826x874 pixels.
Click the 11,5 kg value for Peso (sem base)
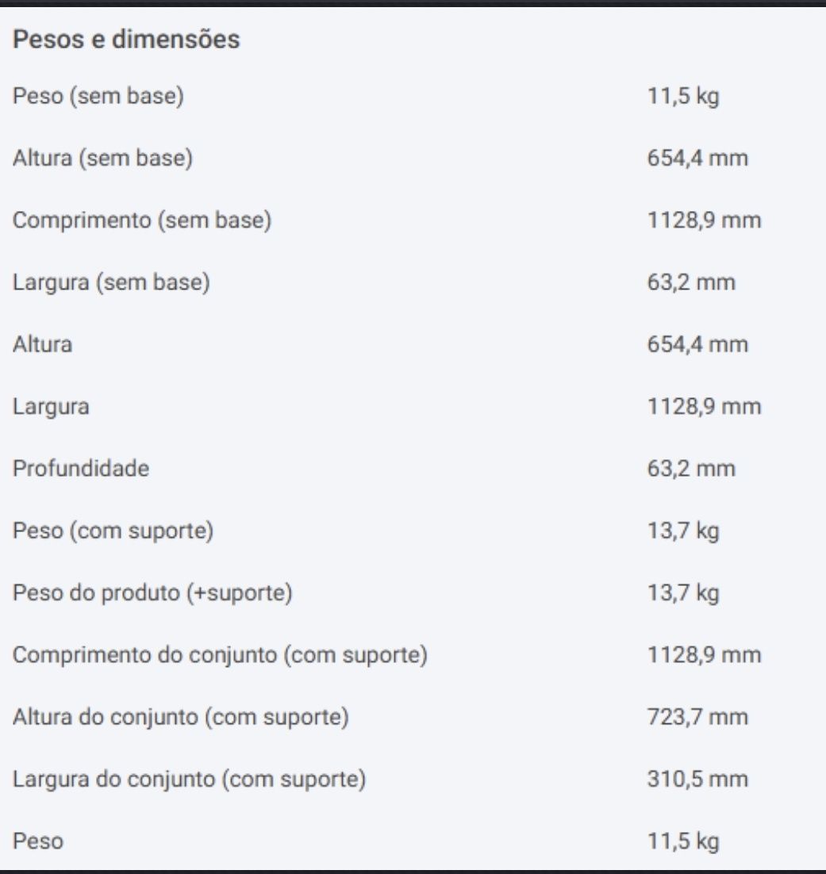click(683, 96)
